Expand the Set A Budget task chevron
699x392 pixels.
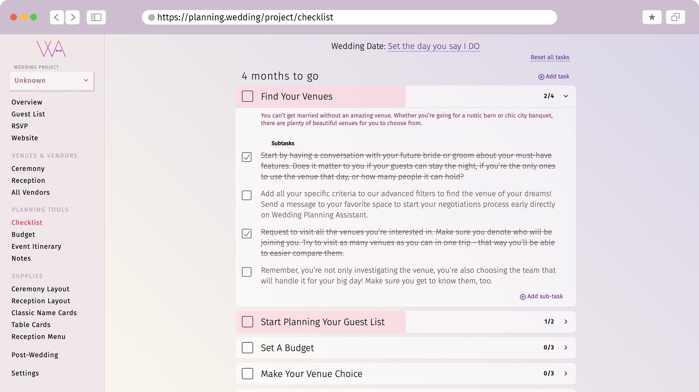(x=565, y=347)
